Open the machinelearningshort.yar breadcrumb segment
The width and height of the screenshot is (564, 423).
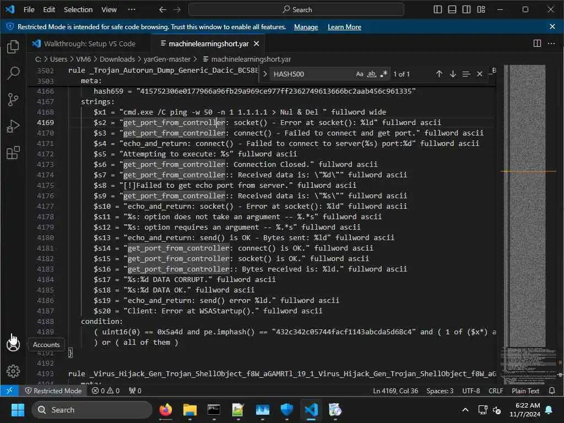click(x=251, y=59)
